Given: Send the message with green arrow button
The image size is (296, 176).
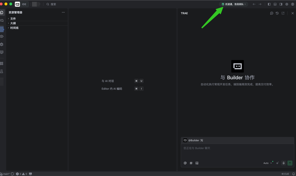Looking at the screenshot, I should pyautogui.click(x=290, y=163).
